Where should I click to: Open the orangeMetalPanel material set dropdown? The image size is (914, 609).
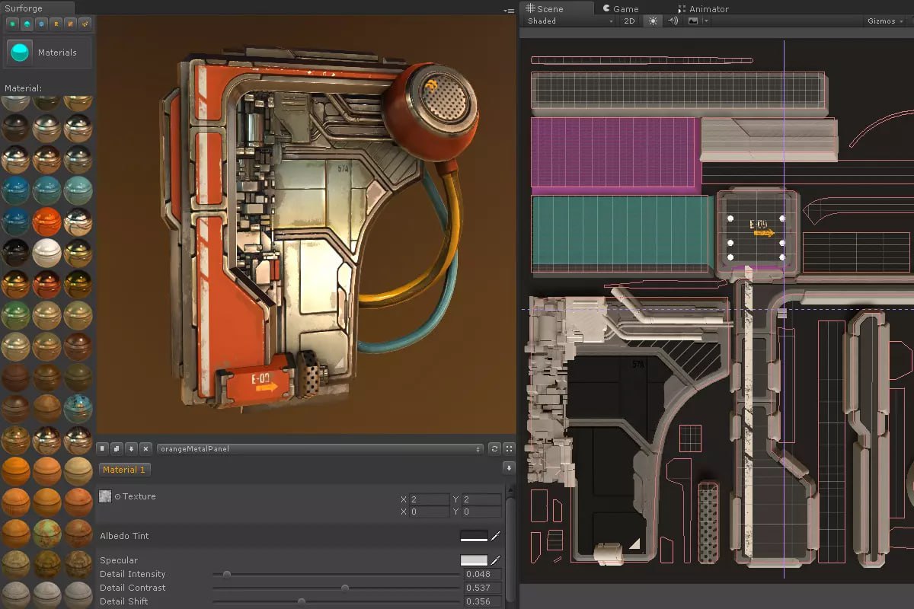click(x=320, y=449)
